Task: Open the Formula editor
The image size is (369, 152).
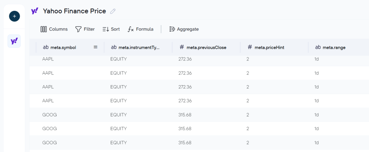Action: 141,29
